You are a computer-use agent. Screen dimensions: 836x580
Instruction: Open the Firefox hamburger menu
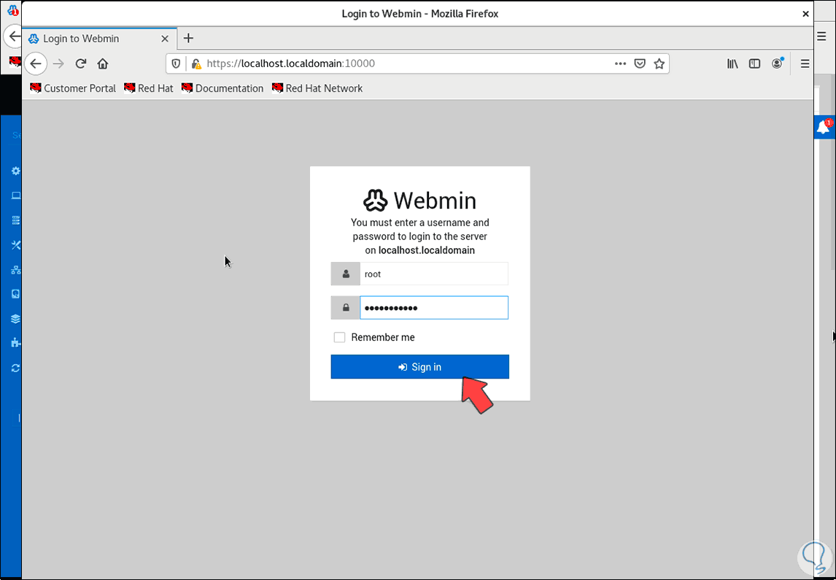coord(805,64)
